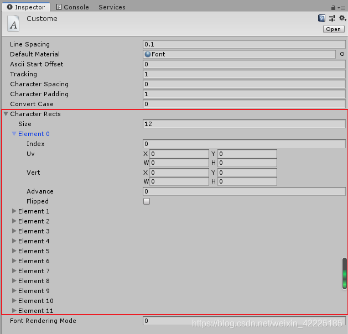Edit the Advance value field
The image size is (348, 334).
244,191
